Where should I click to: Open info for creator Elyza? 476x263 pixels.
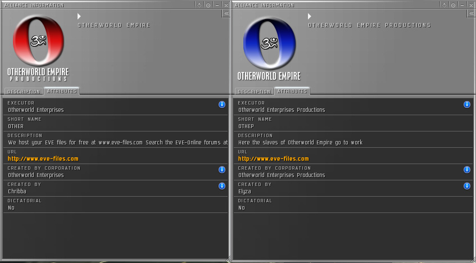coord(467,186)
